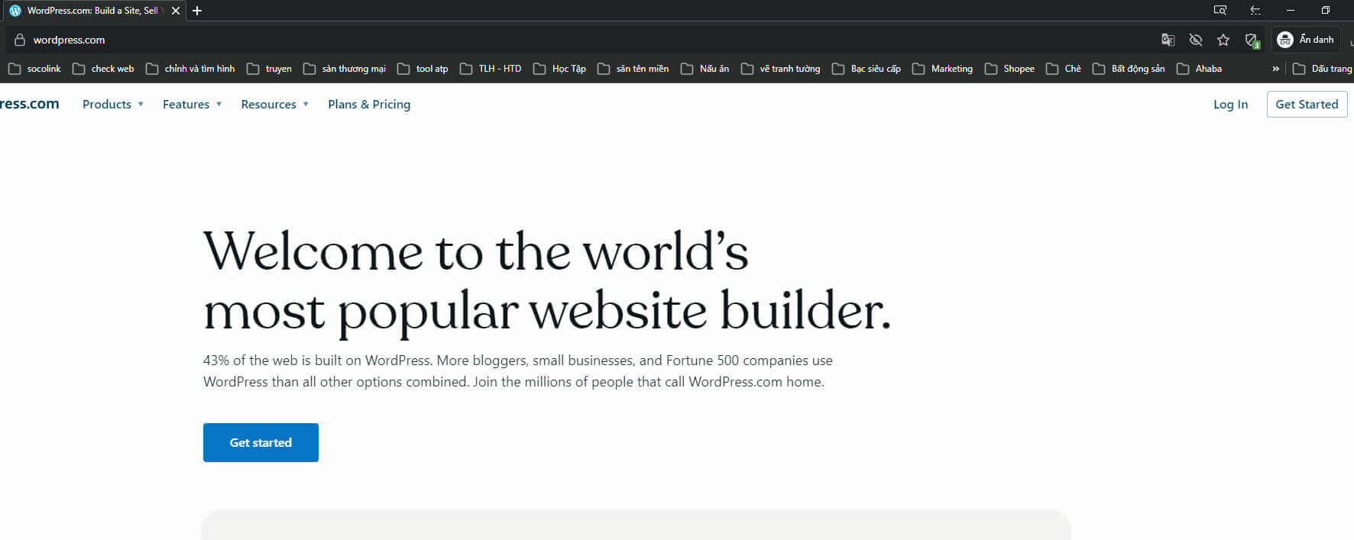This screenshot has height=540, width=1354.
Task: Click the crossed-out eye tracking icon
Action: pos(1196,40)
